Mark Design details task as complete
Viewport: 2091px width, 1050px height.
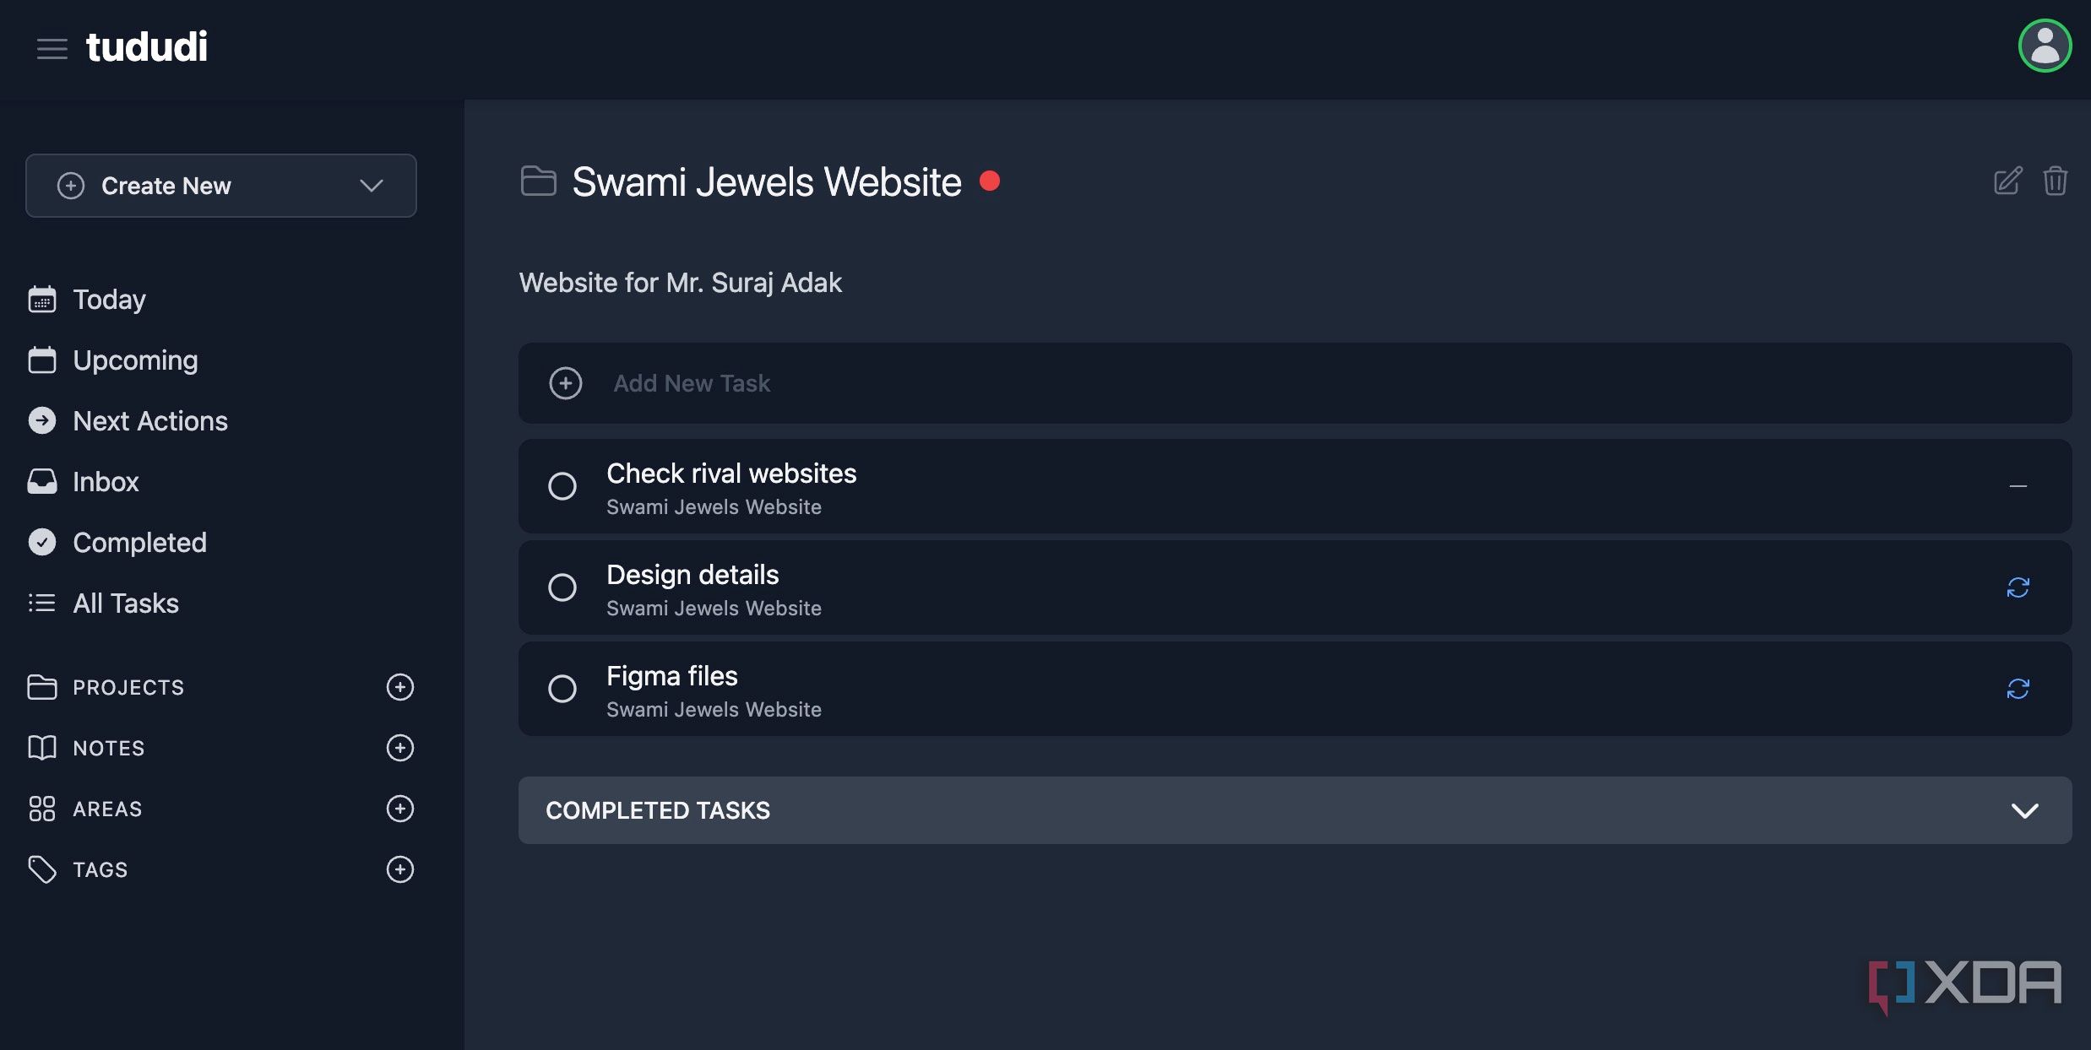pos(562,587)
